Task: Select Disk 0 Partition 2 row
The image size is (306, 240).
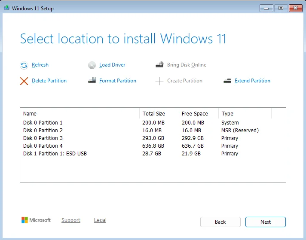Action: click(x=153, y=130)
